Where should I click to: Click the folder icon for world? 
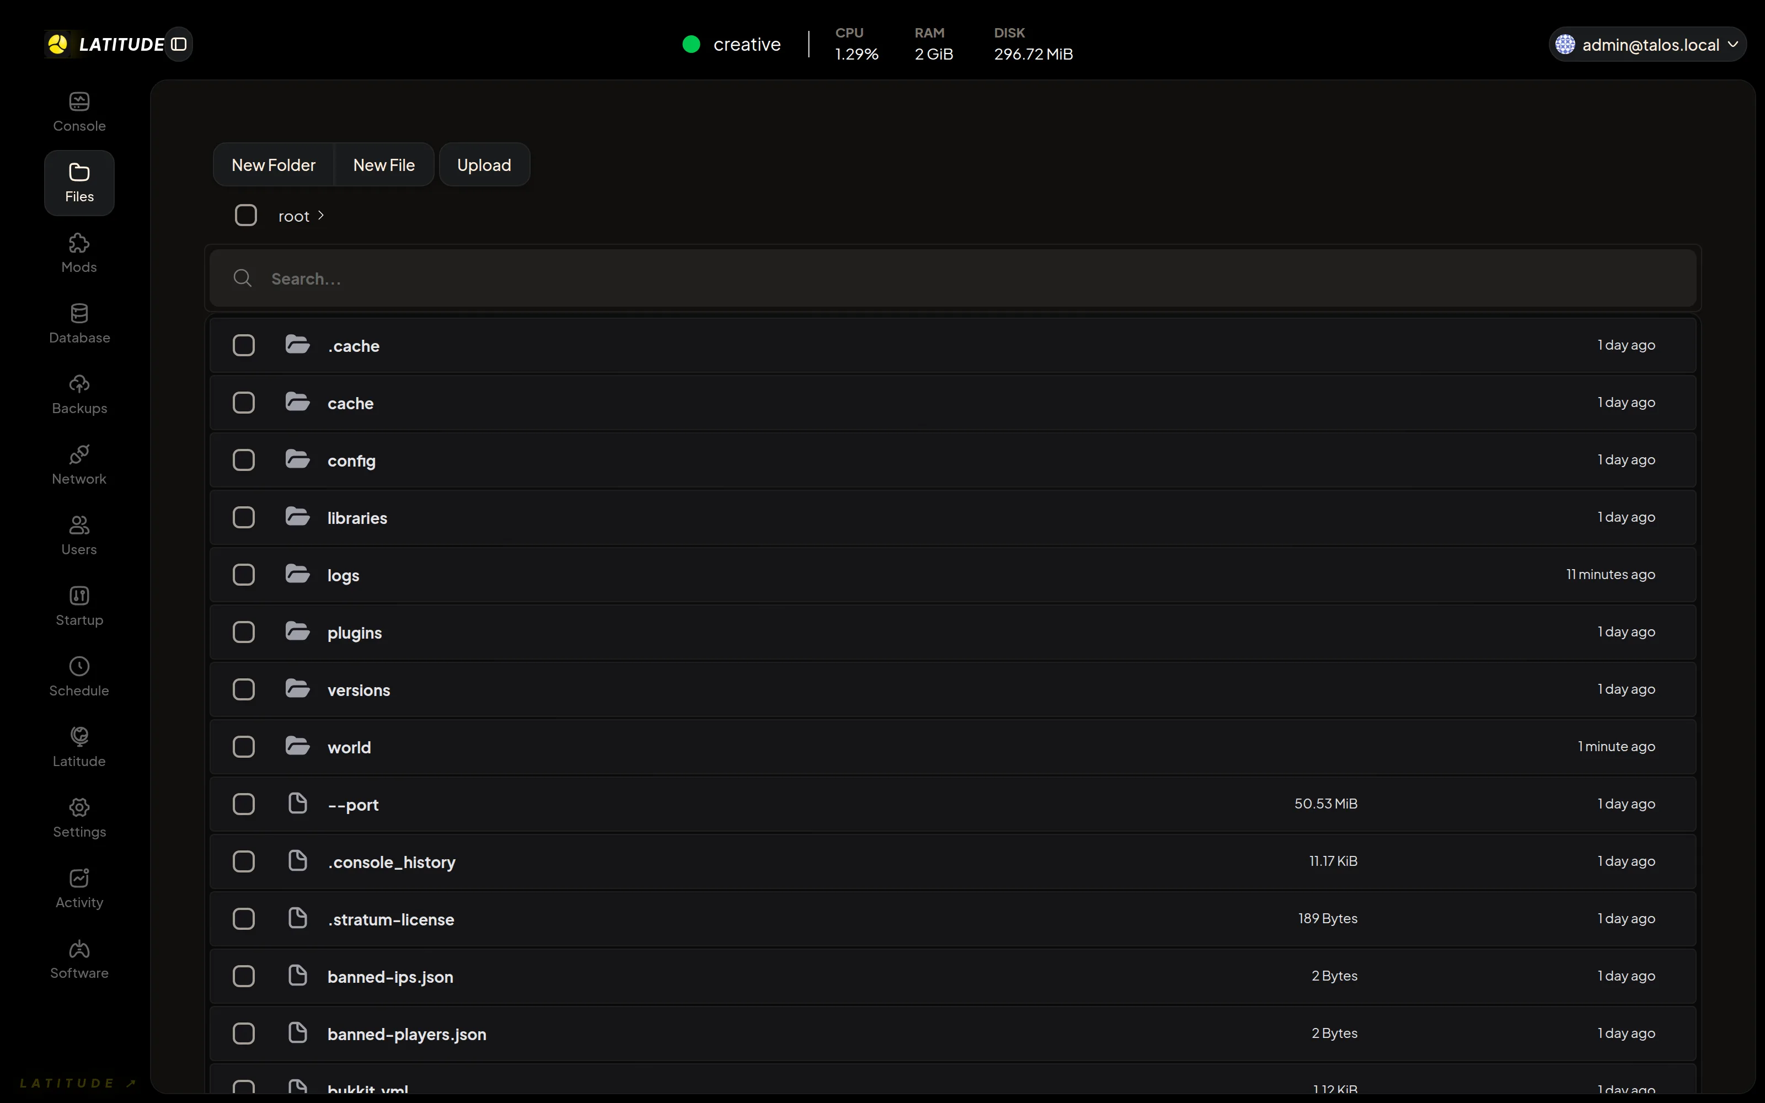pyautogui.click(x=298, y=746)
